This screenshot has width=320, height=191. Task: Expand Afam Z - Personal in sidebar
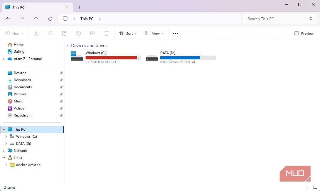coord(4,59)
